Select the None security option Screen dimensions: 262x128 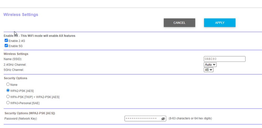pyautogui.click(x=8, y=84)
